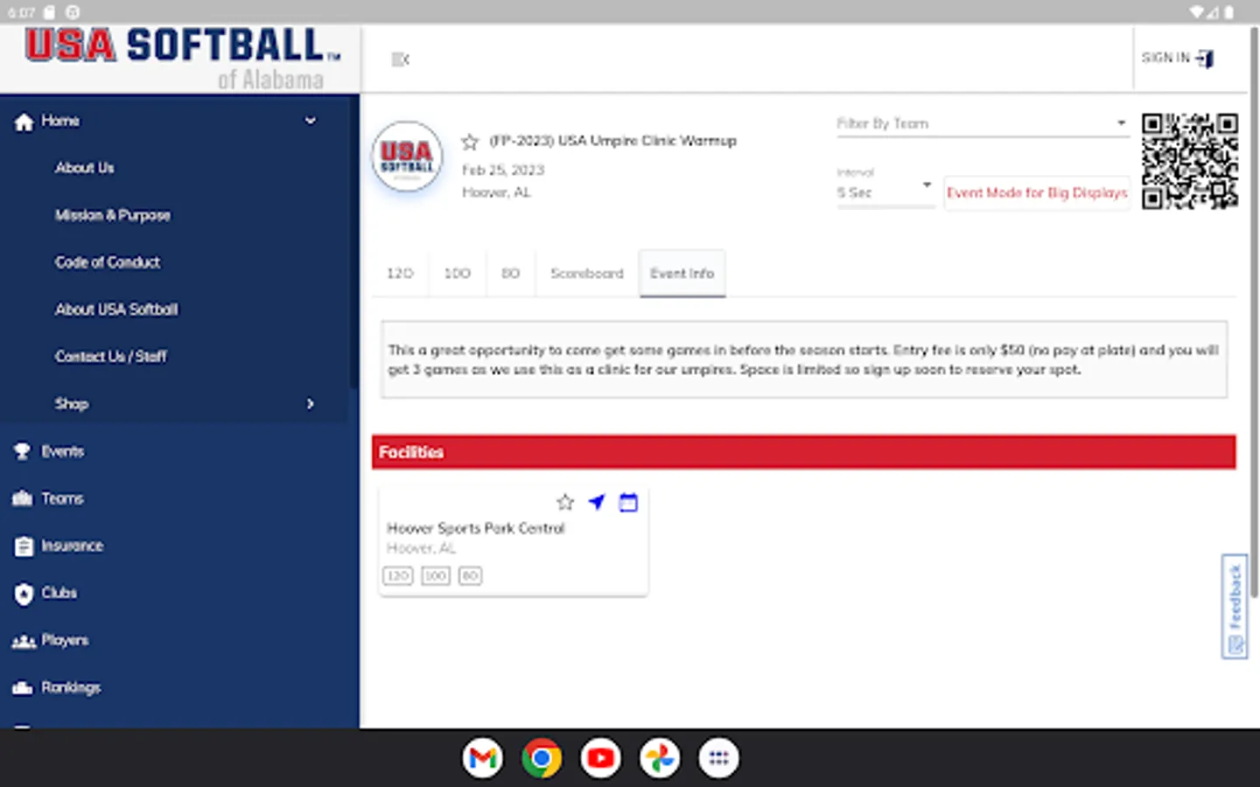
Task: Click the Players group icon
Action: (24, 641)
